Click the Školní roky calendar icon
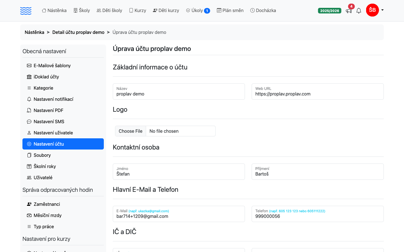 [x=29, y=166]
